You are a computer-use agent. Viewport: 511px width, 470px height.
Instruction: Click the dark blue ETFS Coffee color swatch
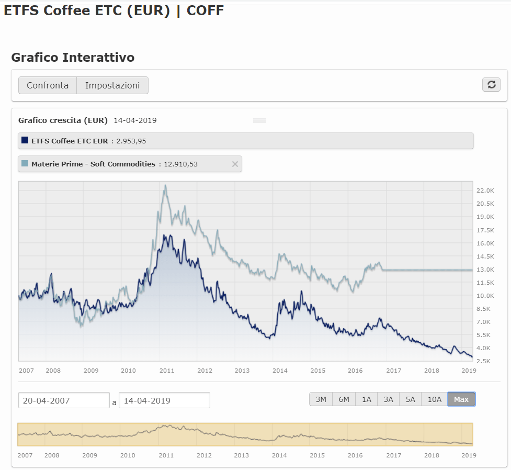25,140
